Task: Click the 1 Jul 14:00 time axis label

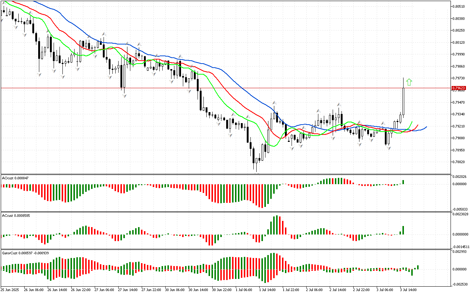Action: pyautogui.click(x=267, y=290)
